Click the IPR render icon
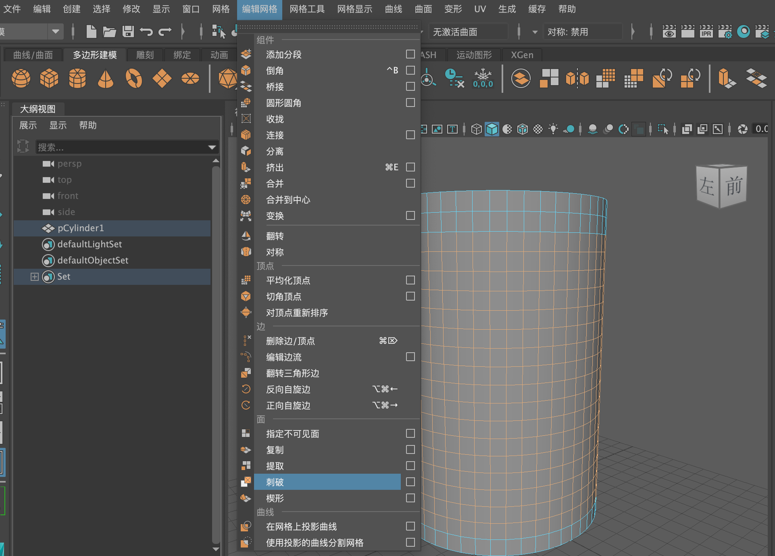This screenshot has height=556, width=775. (706, 31)
